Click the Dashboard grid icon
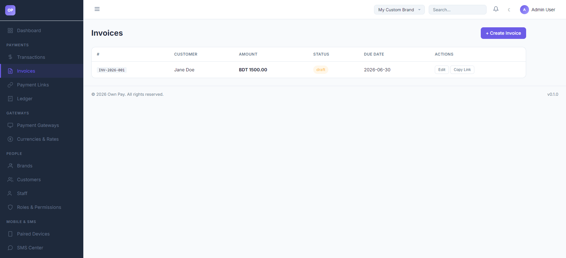This screenshot has width=566, height=258. (10, 31)
